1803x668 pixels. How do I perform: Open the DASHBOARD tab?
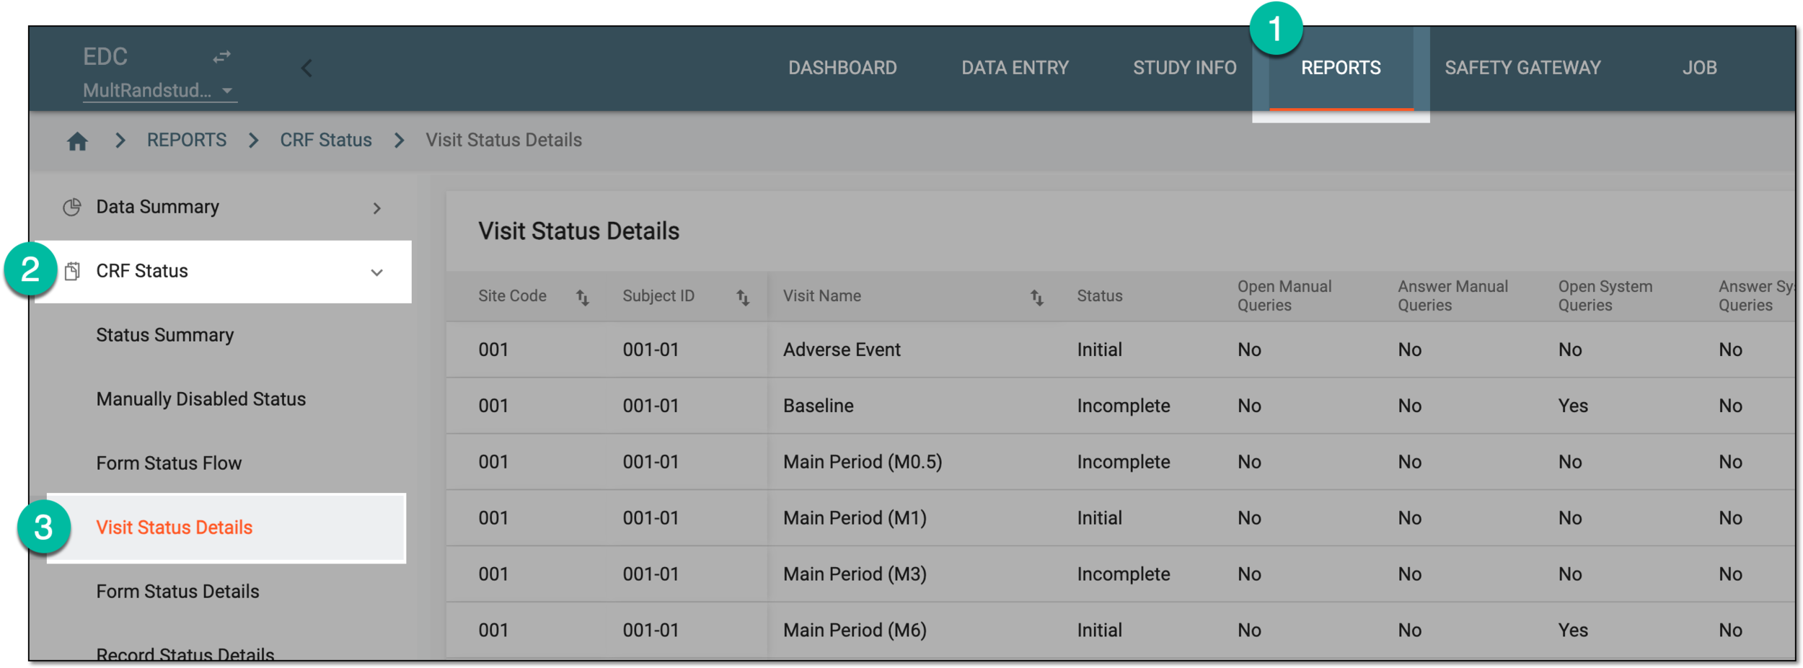pos(842,68)
